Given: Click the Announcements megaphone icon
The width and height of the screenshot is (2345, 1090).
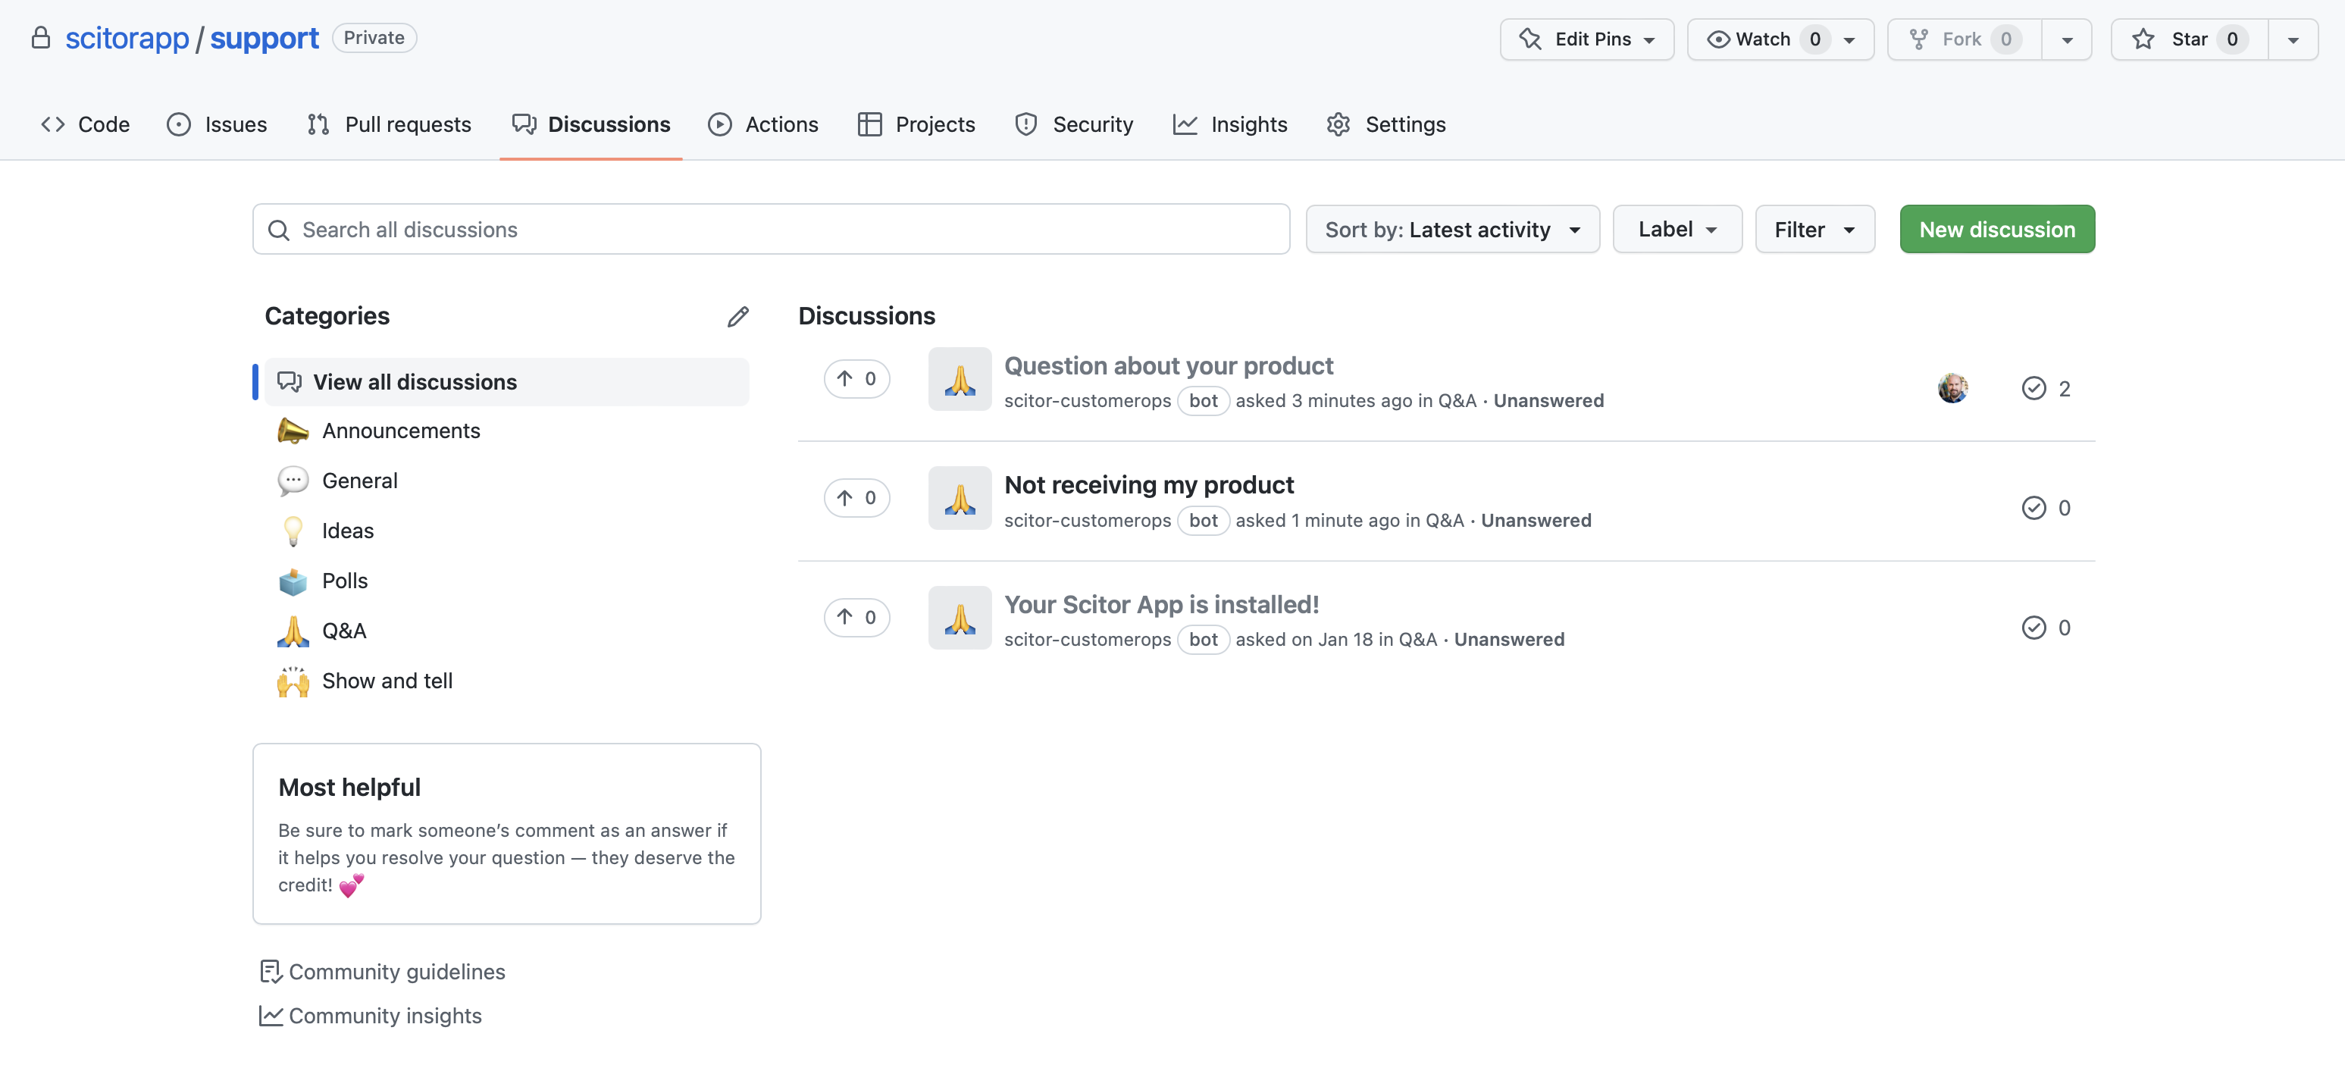Looking at the screenshot, I should pos(293,431).
